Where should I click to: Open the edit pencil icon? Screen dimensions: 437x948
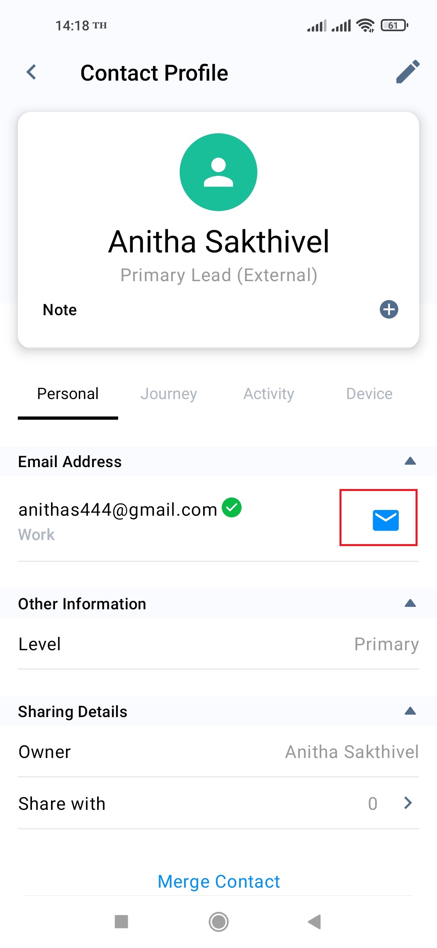(407, 72)
